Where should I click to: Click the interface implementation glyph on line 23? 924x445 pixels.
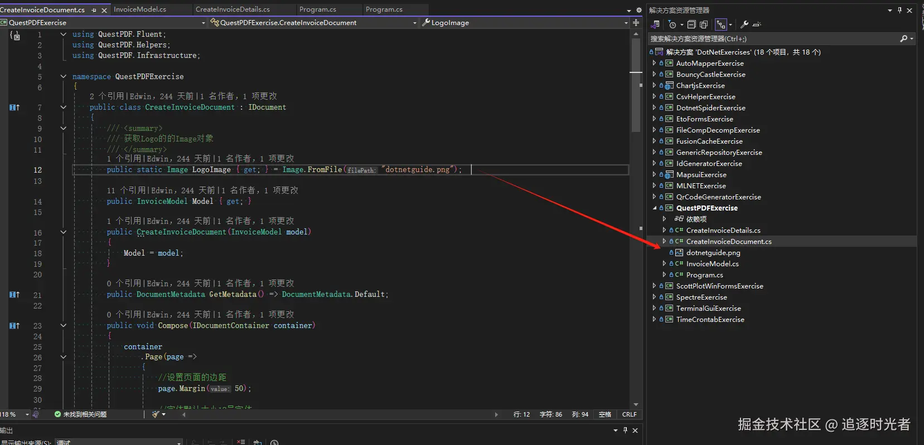(x=14, y=325)
